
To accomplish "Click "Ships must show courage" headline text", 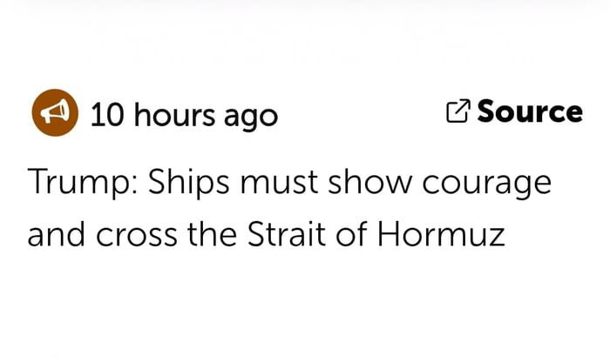I will [345, 185].
